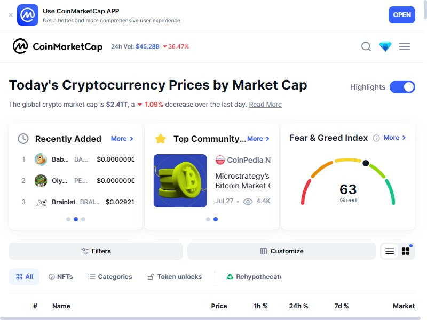
Task: Click the Brainlet coin icon
Action: [41, 202]
